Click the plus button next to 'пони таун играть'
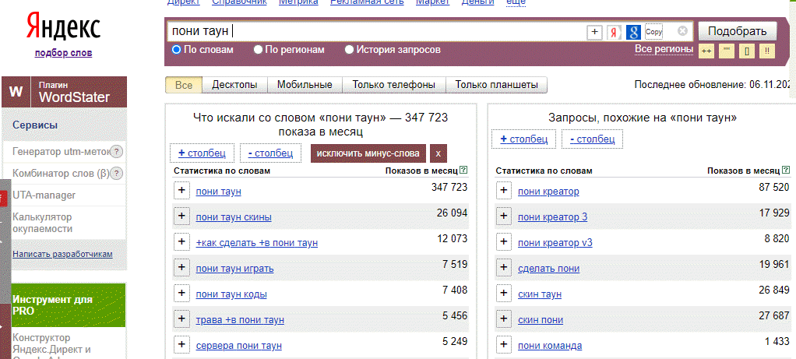Viewport: 796px width, 359px height. tap(181, 267)
